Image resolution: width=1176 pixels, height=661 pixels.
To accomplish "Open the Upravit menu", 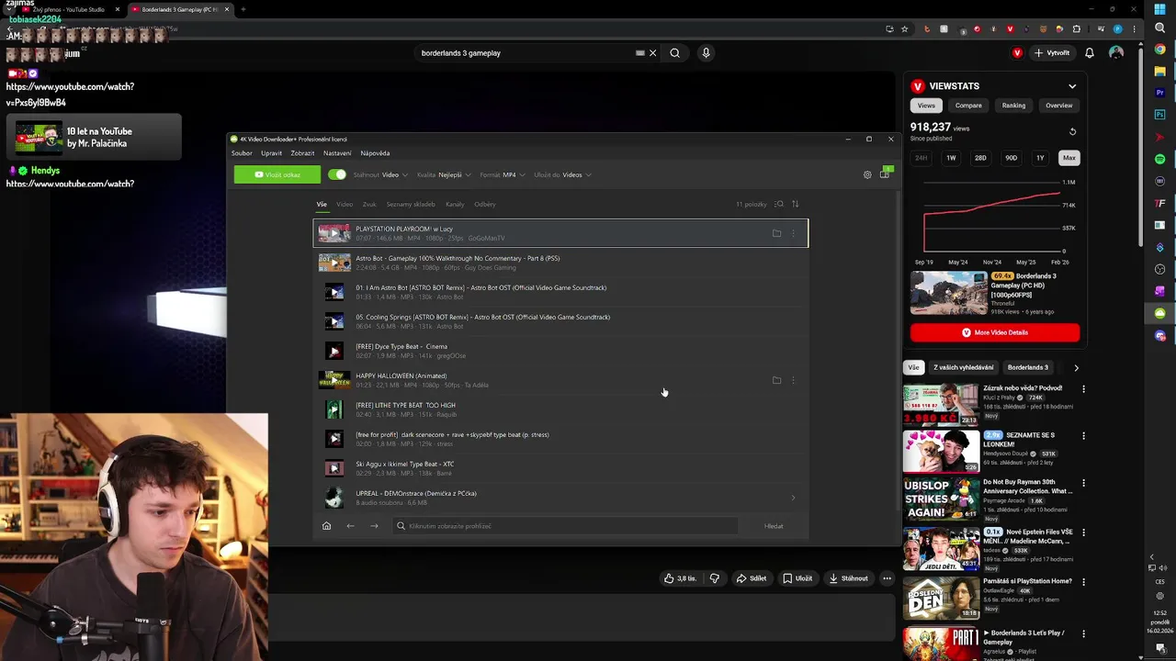I will pyautogui.click(x=271, y=153).
